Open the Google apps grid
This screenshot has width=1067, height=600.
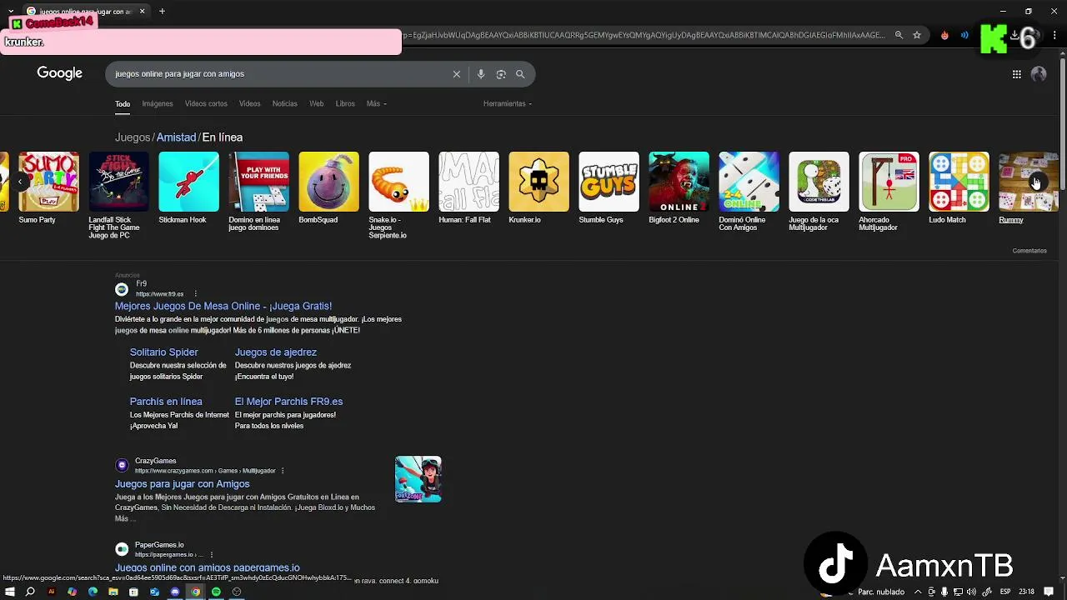pyautogui.click(x=1017, y=74)
